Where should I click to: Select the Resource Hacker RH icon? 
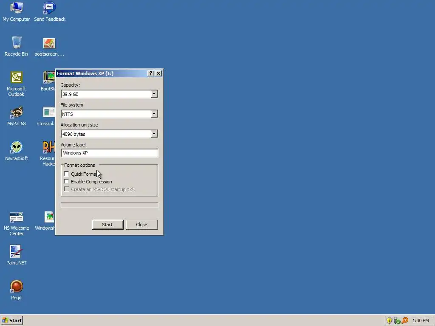coord(48,154)
